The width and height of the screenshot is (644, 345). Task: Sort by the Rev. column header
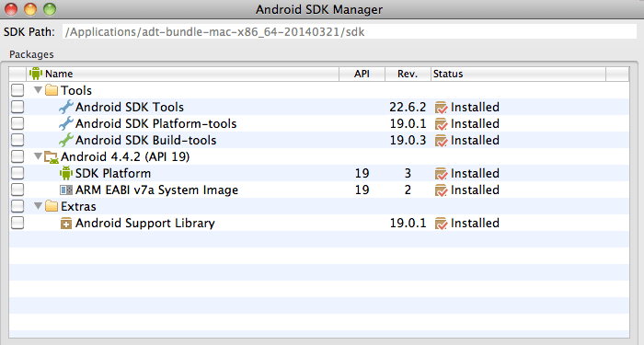point(408,74)
